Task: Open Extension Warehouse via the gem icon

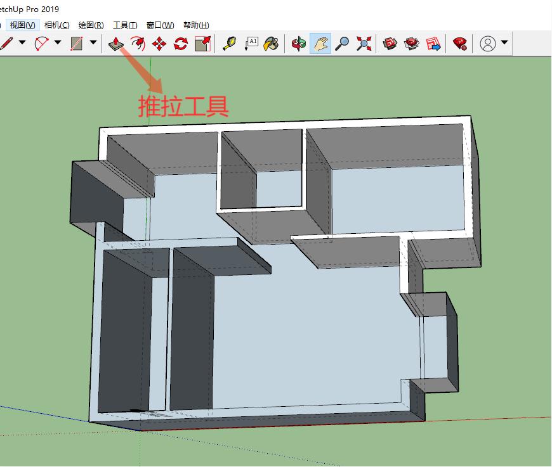Action: click(459, 44)
